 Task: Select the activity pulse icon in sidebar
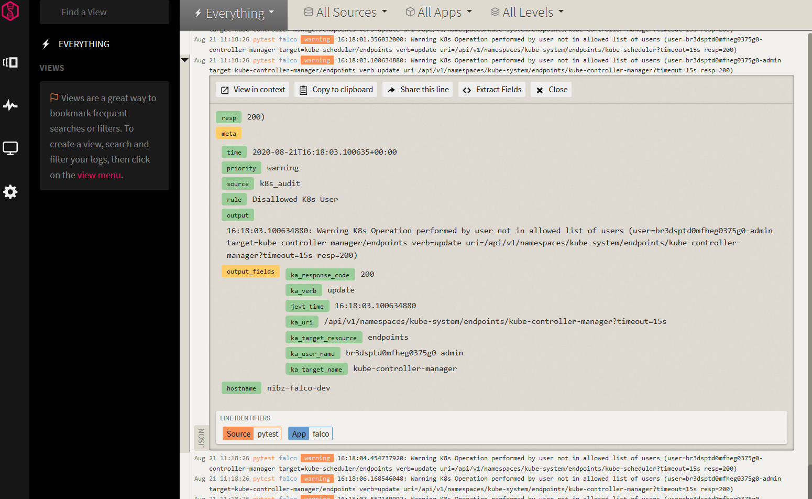pos(10,105)
